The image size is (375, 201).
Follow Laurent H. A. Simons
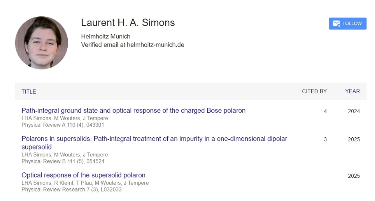pyautogui.click(x=347, y=24)
